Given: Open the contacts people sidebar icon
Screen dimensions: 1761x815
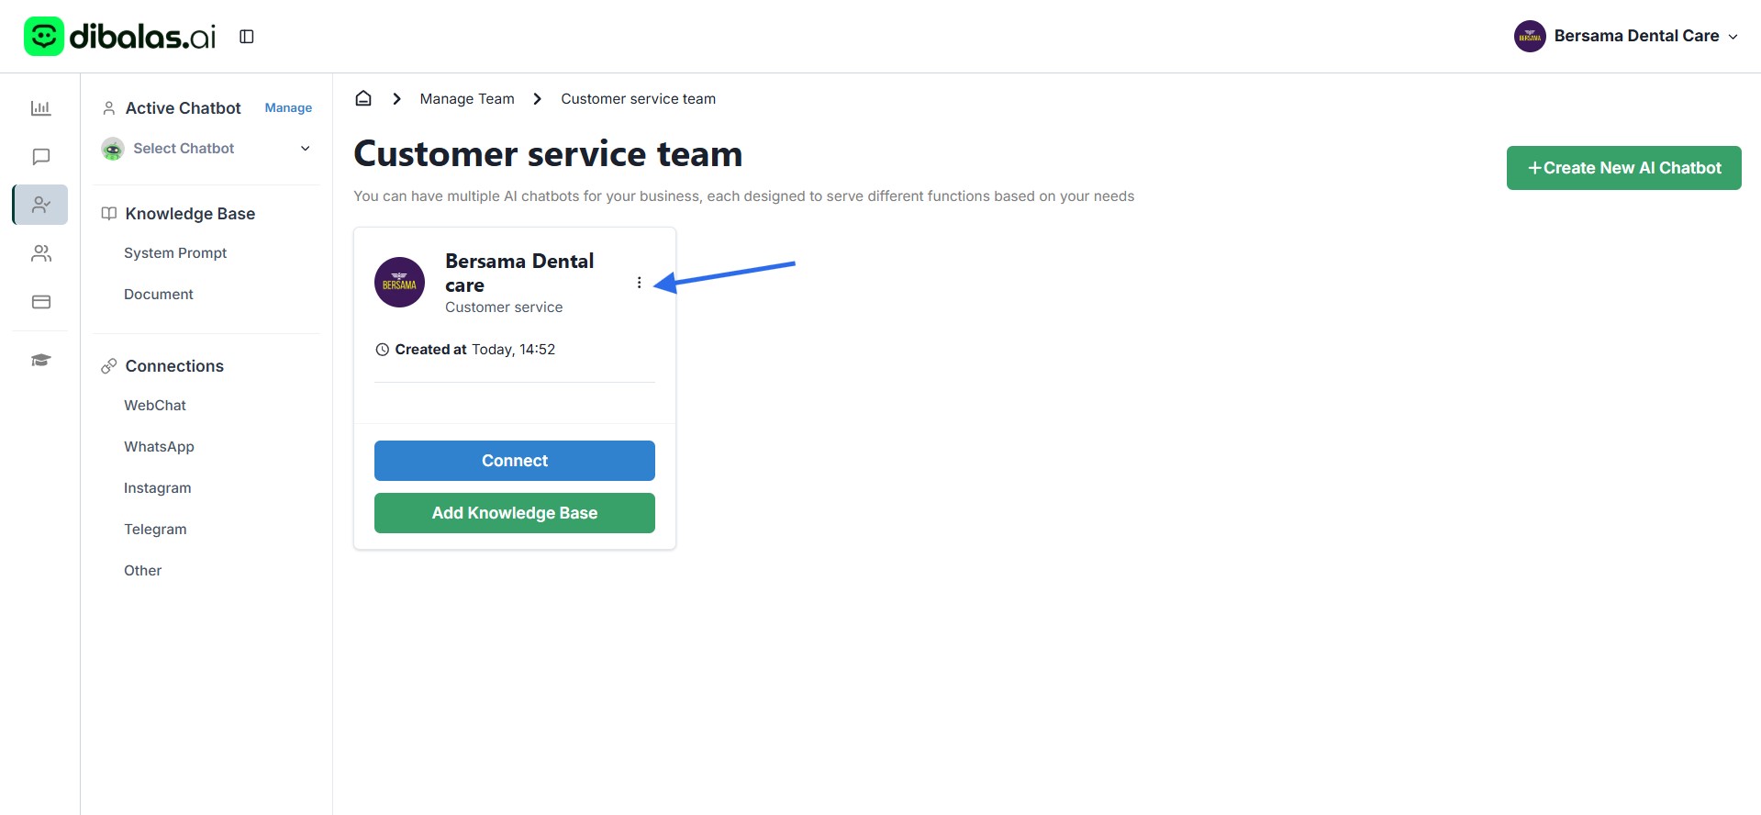Looking at the screenshot, I should pyautogui.click(x=40, y=253).
